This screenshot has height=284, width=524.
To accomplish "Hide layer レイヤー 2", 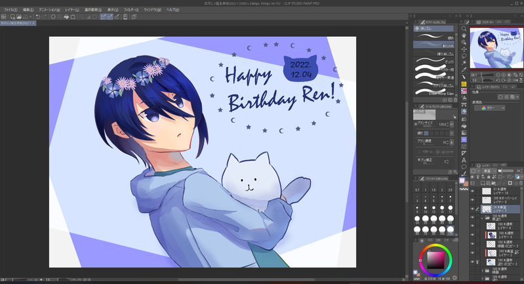I will (x=473, y=253).
